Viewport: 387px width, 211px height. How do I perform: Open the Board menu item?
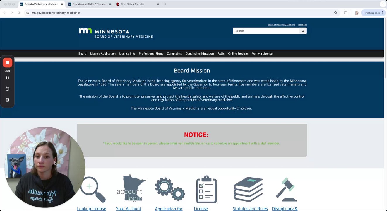tap(82, 54)
